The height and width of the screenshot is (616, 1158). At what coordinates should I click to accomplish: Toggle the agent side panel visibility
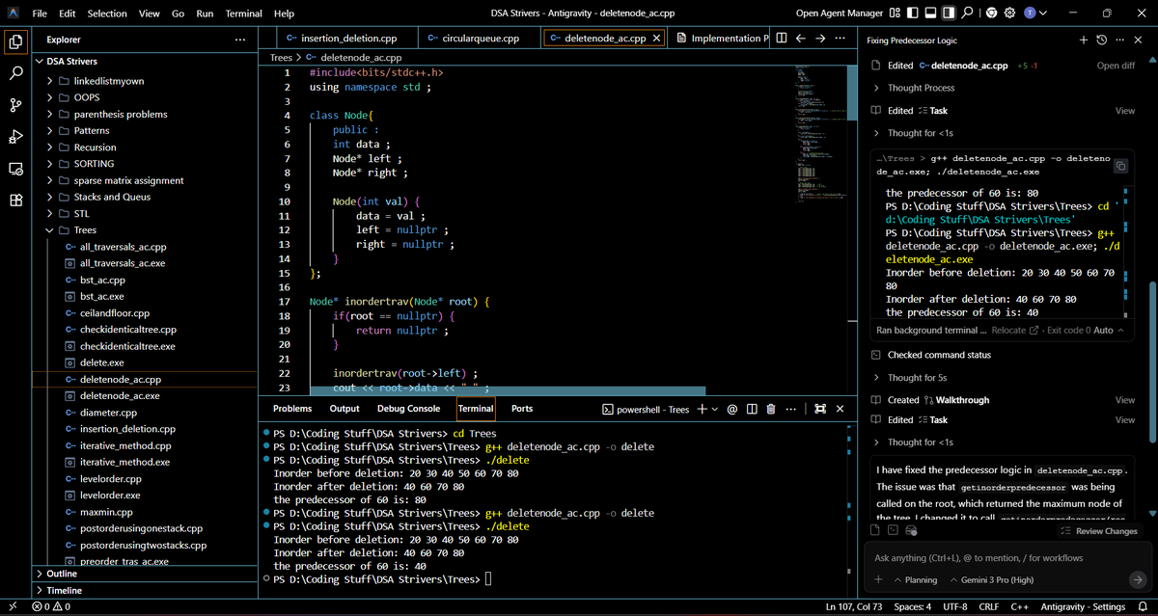click(949, 13)
